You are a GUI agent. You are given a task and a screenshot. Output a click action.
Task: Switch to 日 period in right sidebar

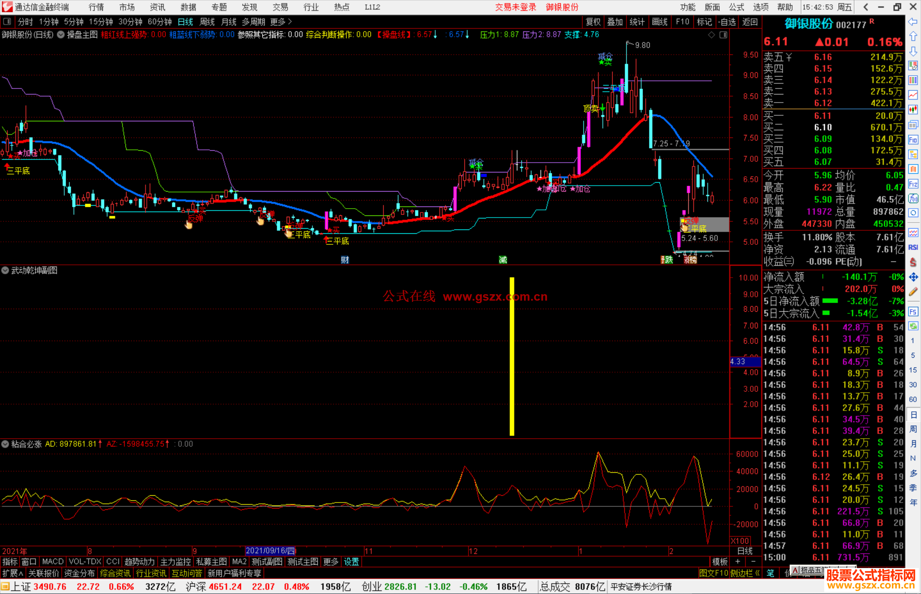click(913, 415)
